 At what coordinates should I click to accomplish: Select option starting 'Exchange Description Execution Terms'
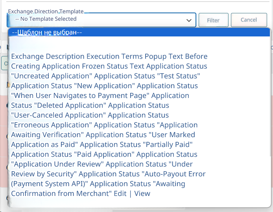(x=109, y=56)
